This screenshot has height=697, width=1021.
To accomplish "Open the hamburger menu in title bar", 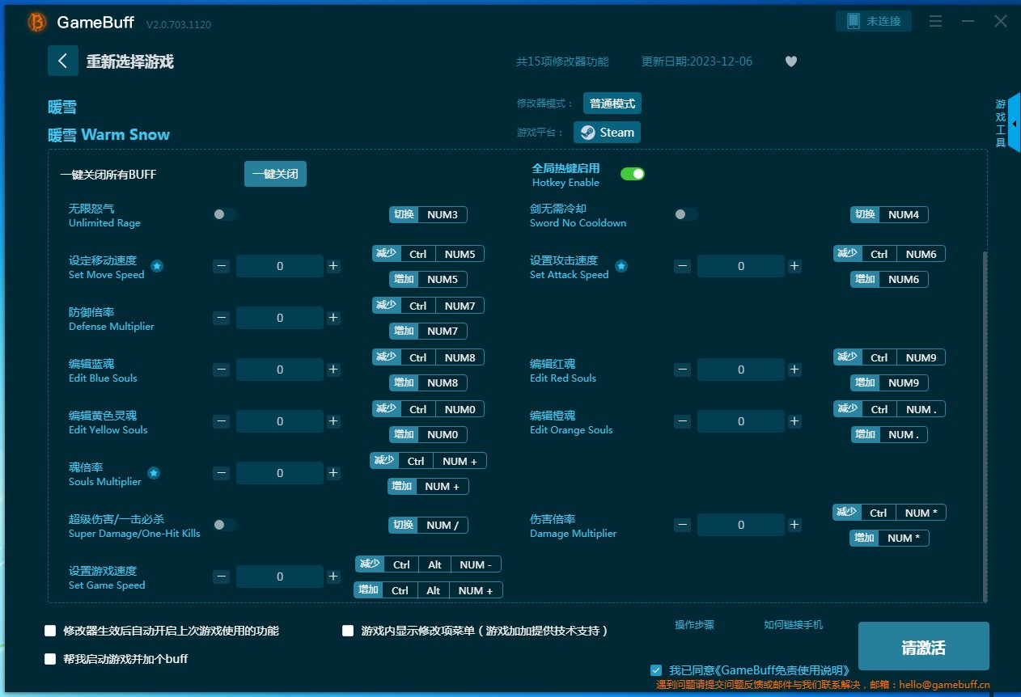I will point(935,21).
